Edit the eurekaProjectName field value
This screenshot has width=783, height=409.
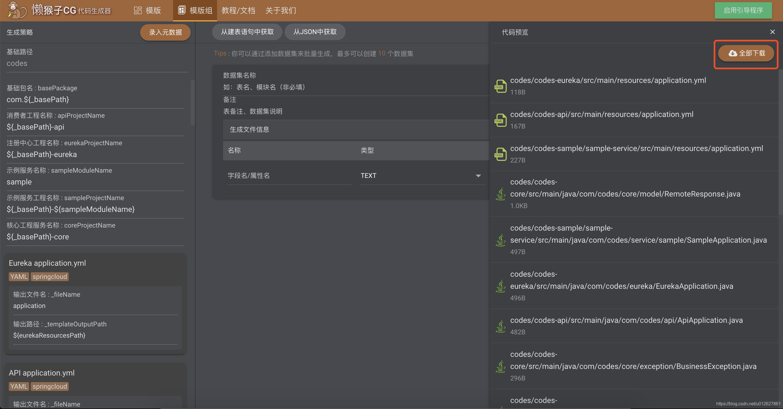coord(95,155)
